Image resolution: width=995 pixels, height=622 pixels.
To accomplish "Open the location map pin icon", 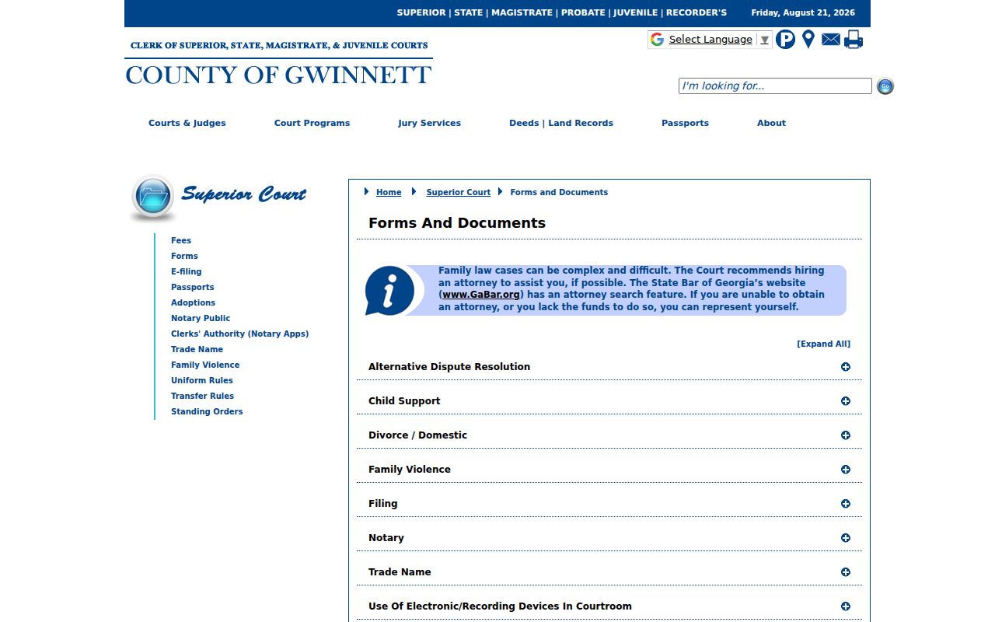I will click(808, 39).
